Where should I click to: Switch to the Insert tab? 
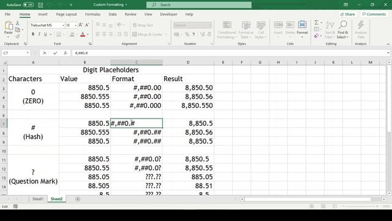43,14
